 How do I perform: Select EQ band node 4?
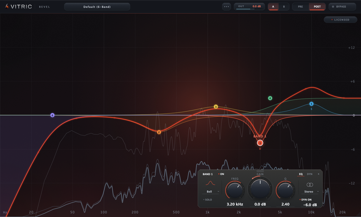270,98
